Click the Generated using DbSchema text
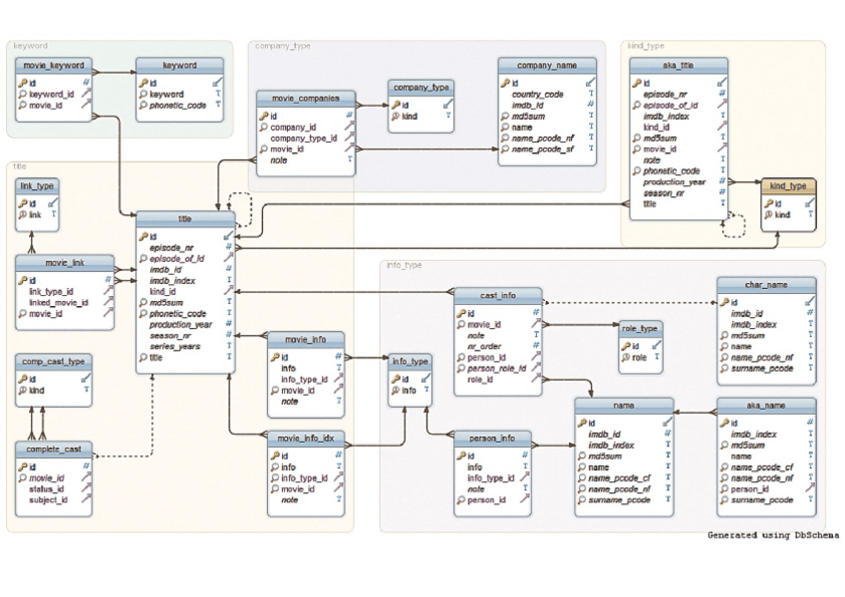This screenshot has width=845, height=597. (771, 535)
